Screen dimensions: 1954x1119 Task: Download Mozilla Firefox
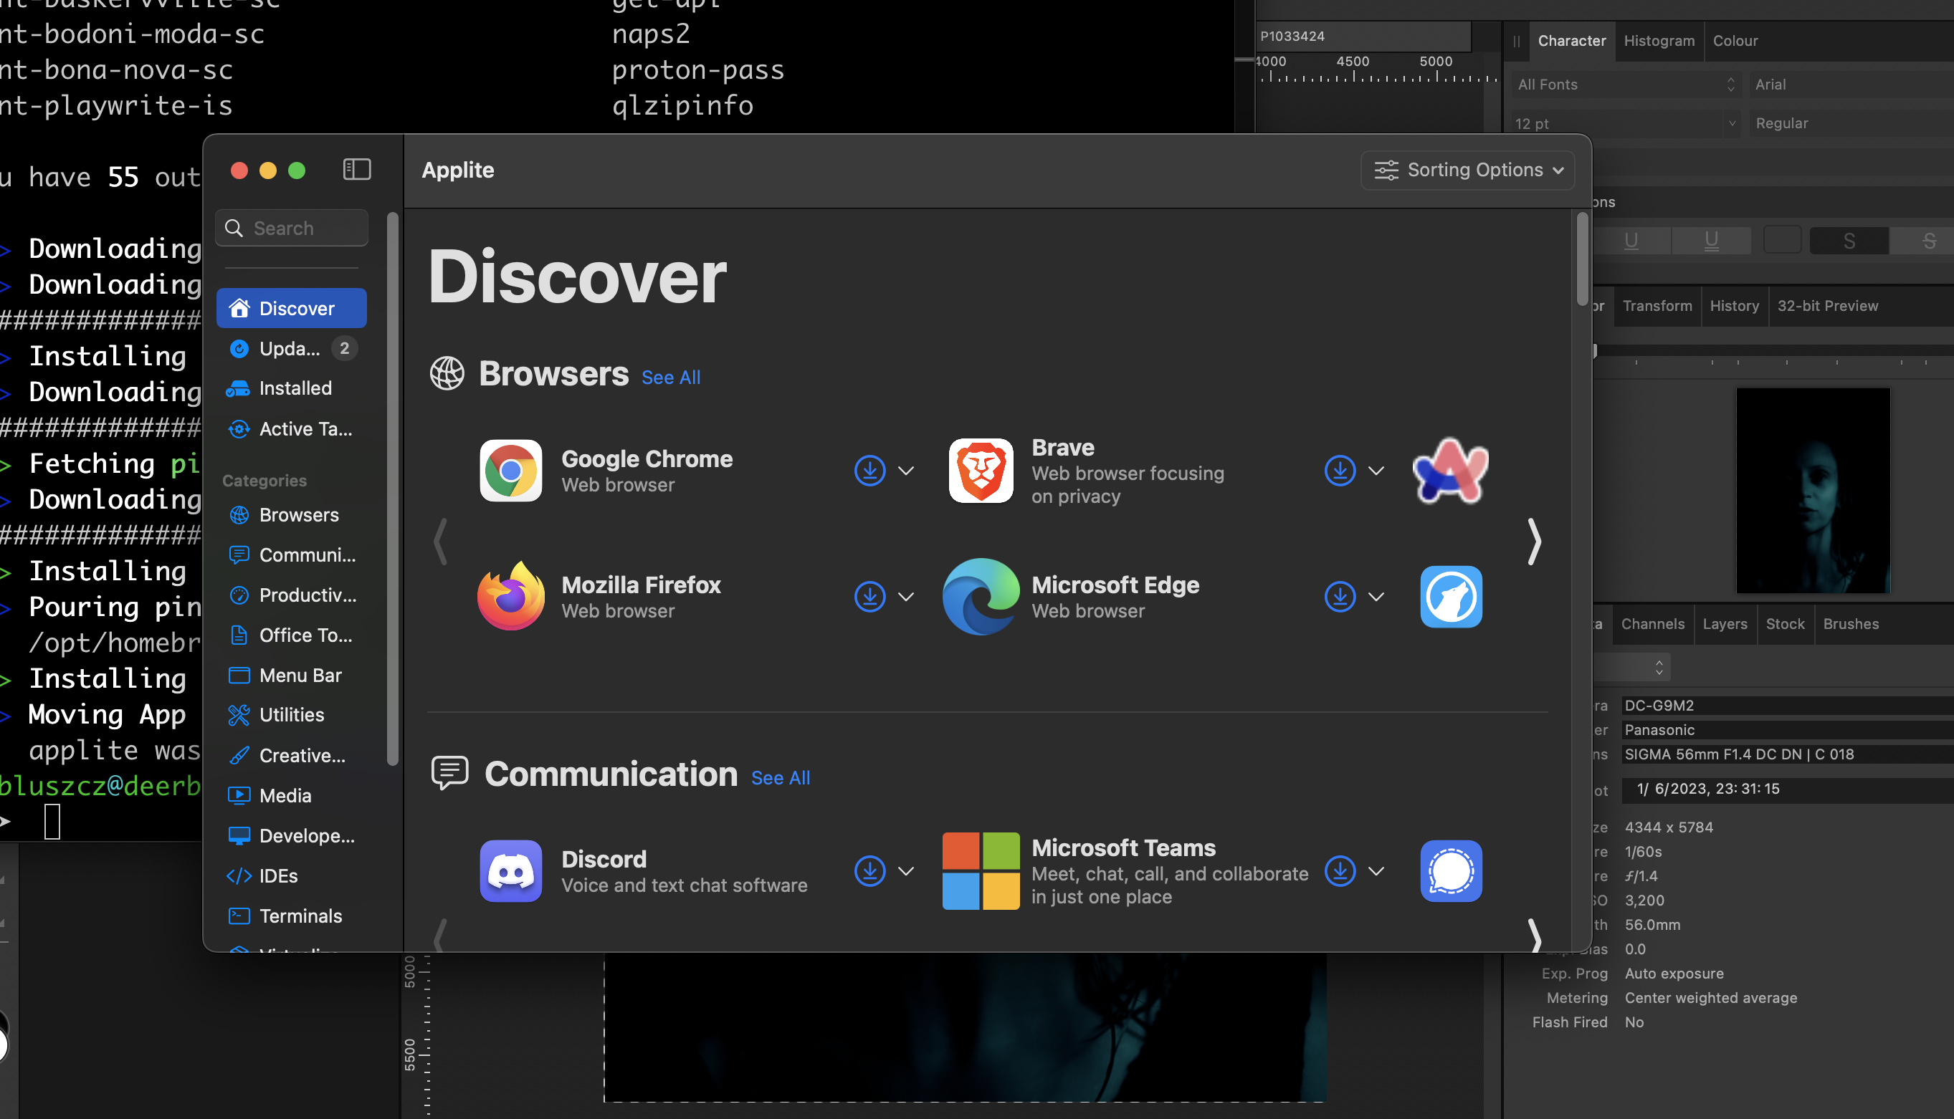tap(869, 596)
